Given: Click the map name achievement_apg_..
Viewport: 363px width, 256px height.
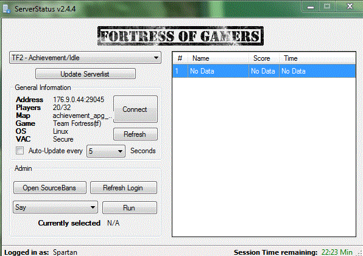Looking at the screenshot, I should [82, 116].
